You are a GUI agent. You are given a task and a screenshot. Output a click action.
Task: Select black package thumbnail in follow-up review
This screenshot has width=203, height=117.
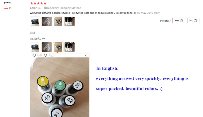(x=35, y=47)
